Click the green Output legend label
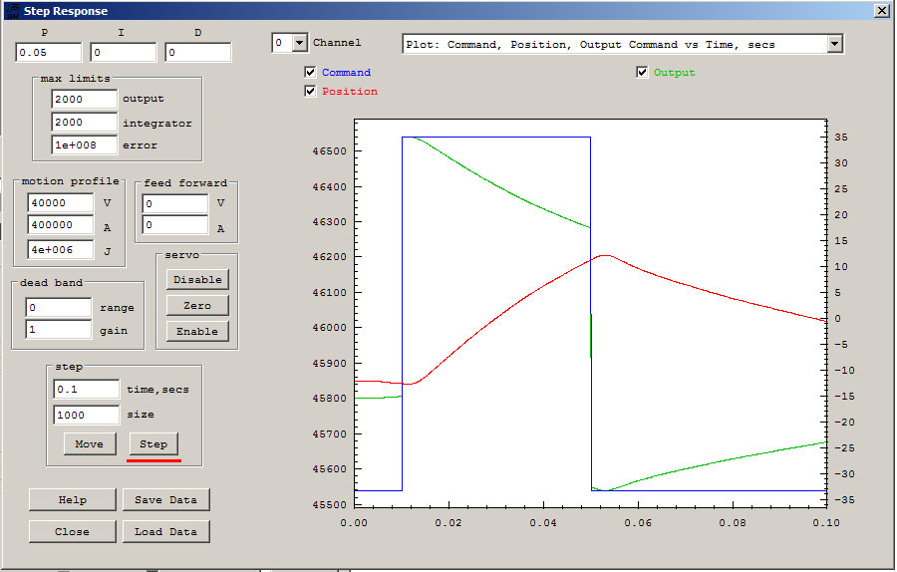The image size is (897, 572). [x=675, y=72]
